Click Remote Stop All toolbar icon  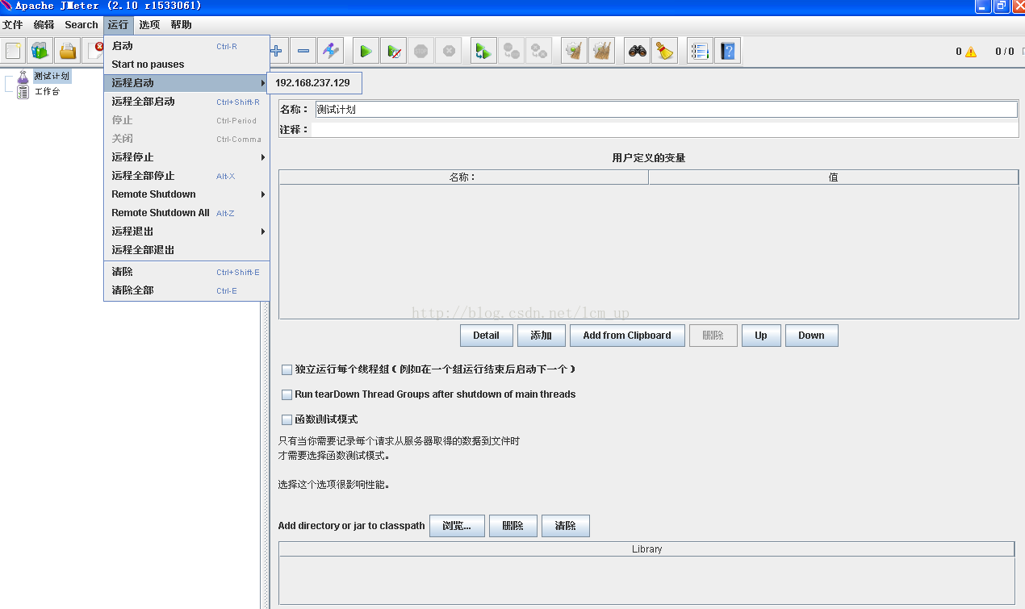tap(511, 51)
